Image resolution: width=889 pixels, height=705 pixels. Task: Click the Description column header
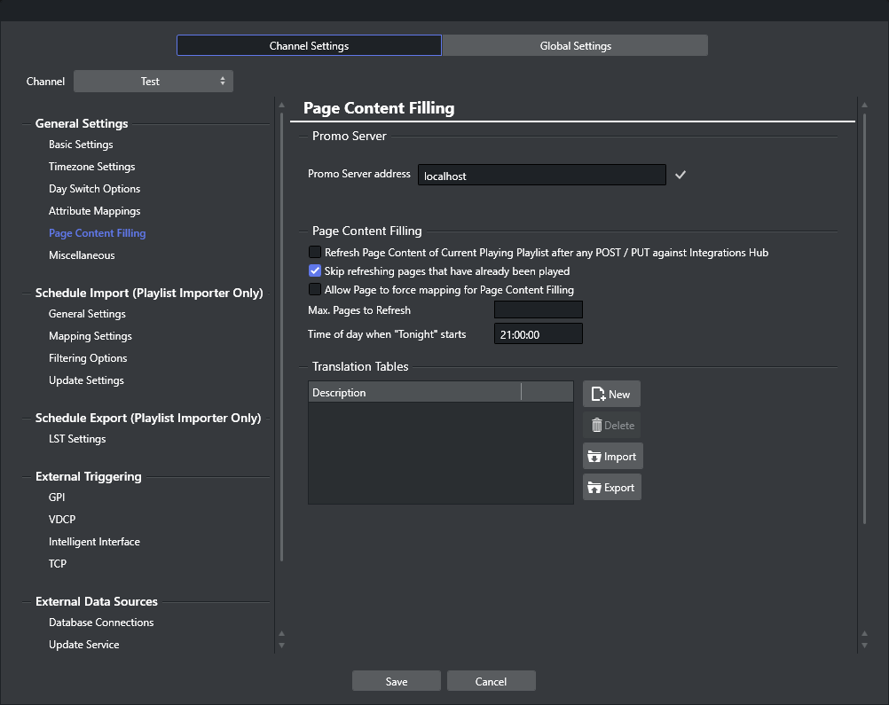tap(413, 392)
